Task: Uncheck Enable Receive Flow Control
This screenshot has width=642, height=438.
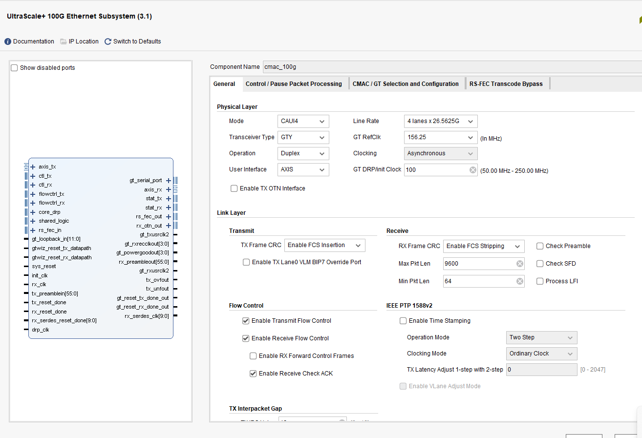Action: (x=246, y=338)
